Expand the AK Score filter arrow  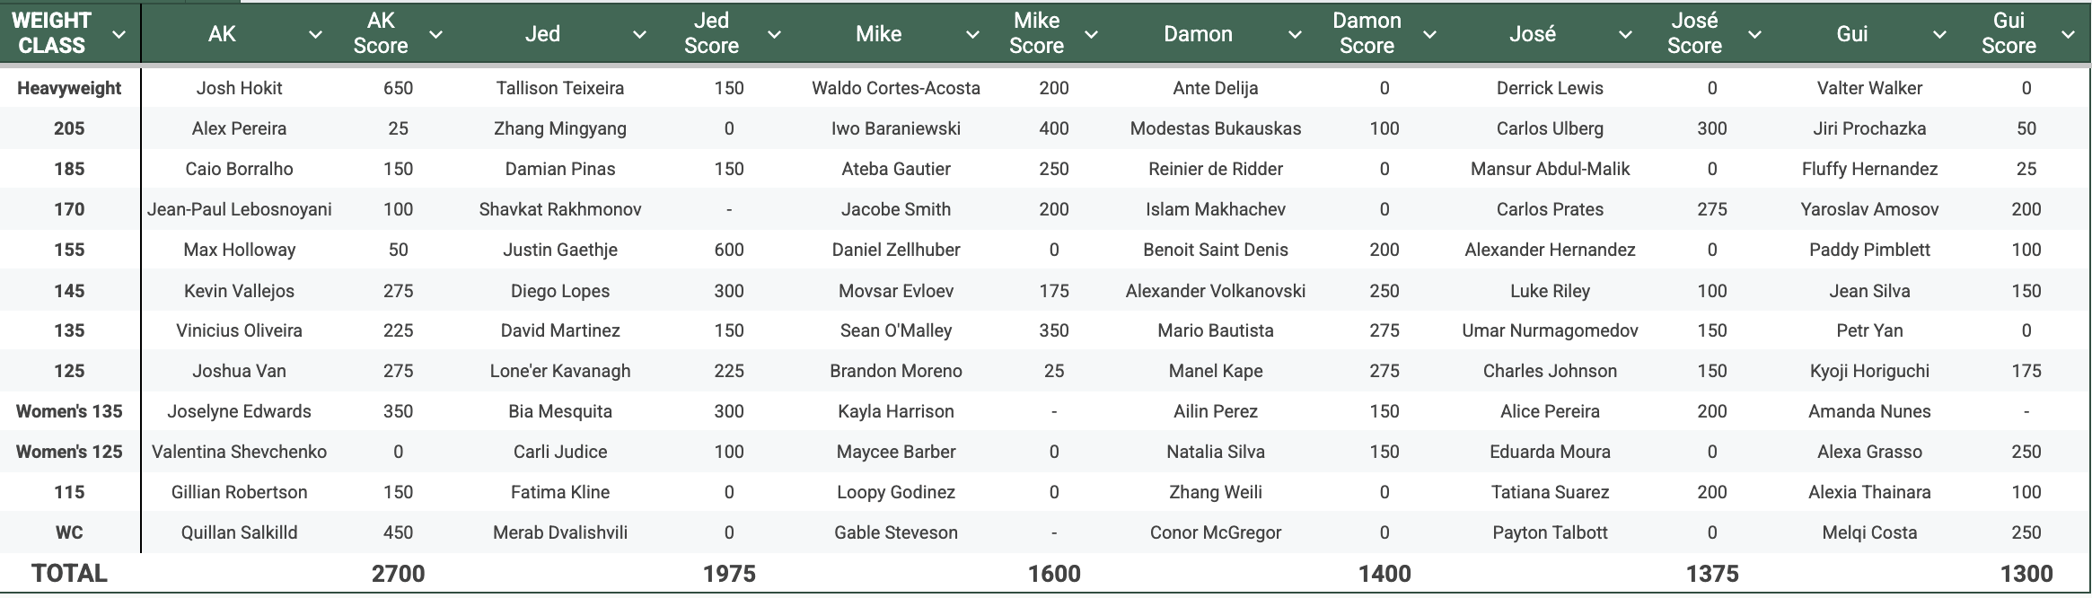pos(436,34)
